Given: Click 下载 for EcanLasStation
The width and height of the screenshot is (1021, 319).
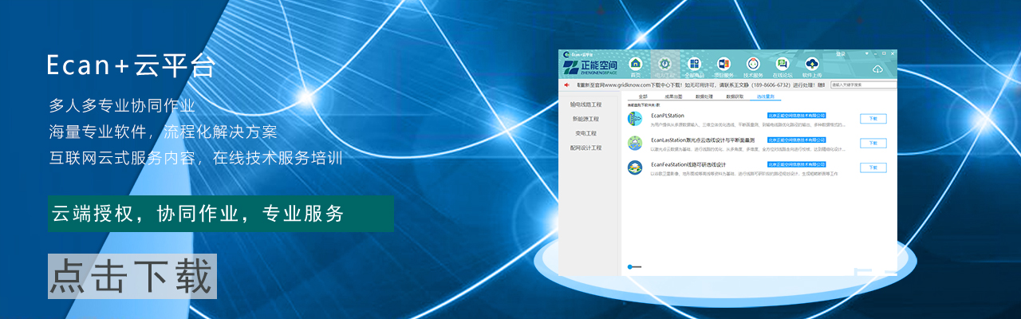Looking at the screenshot, I should tap(873, 143).
